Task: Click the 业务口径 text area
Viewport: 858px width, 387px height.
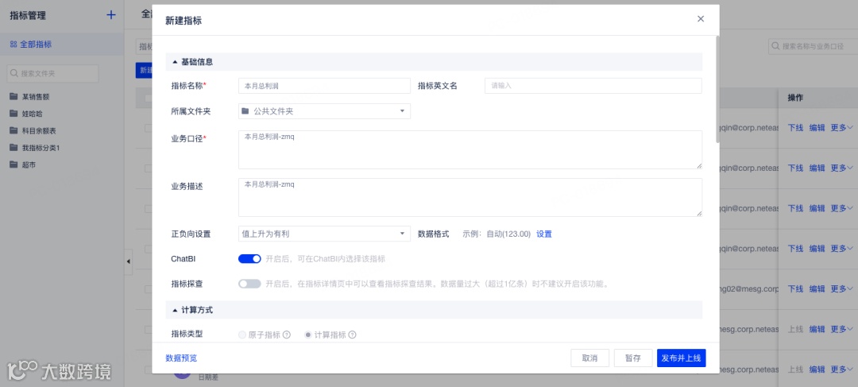Action: point(470,149)
